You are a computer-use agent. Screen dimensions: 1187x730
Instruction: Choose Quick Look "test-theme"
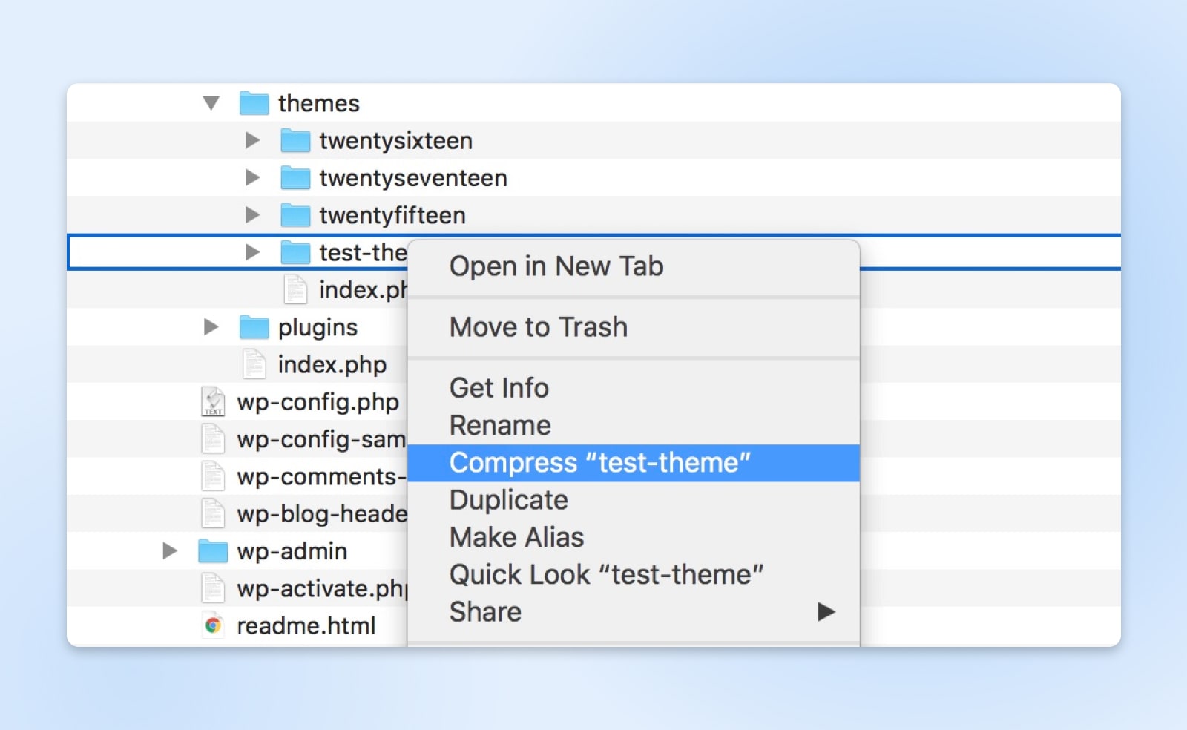pyautogui.click(x=606, y=573)
